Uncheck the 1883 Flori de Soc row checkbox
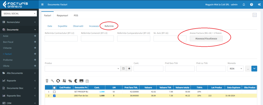Screen dimensions: 263x105 (54, 96)
